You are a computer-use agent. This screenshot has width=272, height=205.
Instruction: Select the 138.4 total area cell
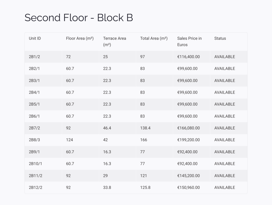pos(145,128)
